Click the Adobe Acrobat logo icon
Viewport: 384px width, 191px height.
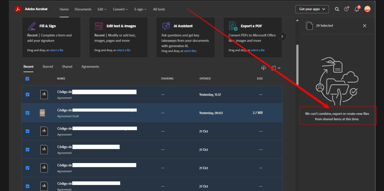point(18,9)
